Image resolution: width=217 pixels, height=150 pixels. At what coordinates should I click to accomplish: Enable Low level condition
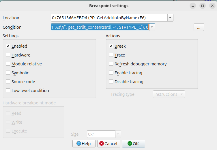click(8, 90)
